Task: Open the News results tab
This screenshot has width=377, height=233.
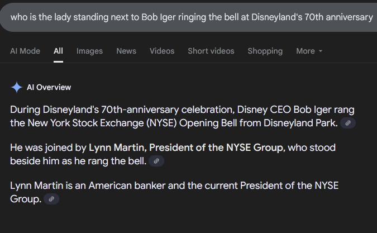Action: pos(126,51)
